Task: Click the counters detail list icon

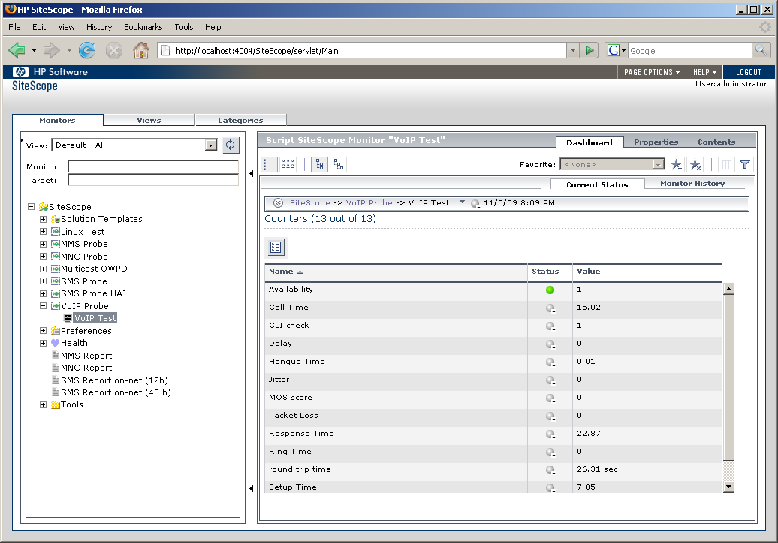Action: coord(276,247)
